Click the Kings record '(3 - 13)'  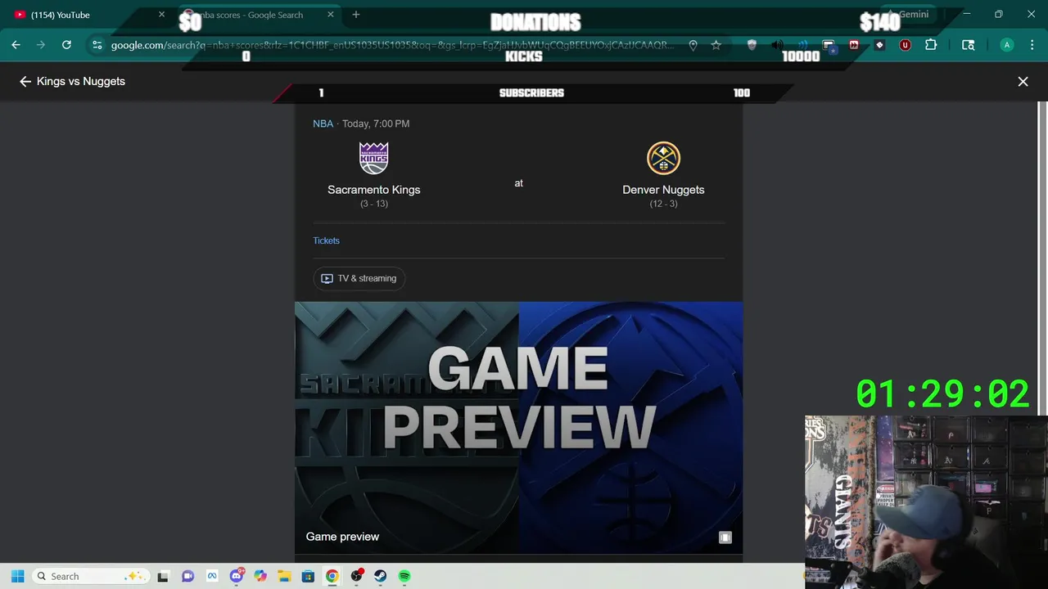click(x=374, y=204)
